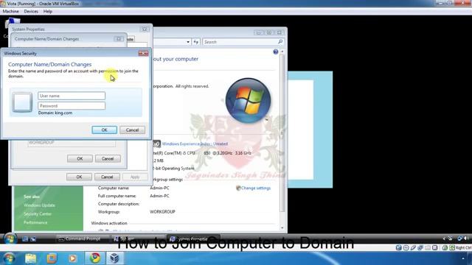The width and height of the screenshot is (472, 265).
Task: Click the refresh button beside address bar
Action: [196, 42]
